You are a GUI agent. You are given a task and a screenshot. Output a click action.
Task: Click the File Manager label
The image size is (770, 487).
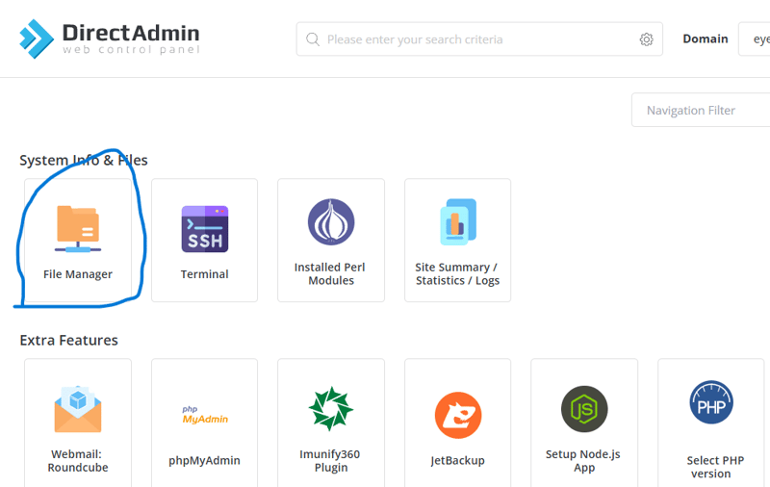tap(78, 274)
